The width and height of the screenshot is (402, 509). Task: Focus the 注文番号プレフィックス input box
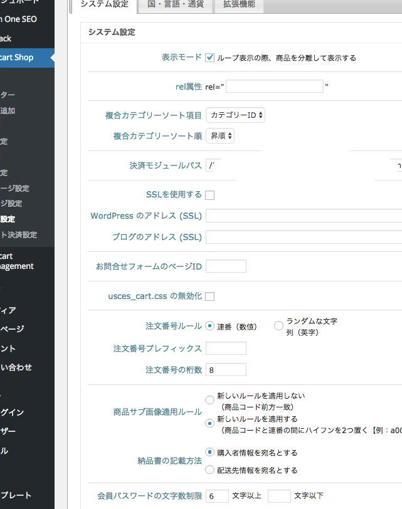point(226,349)
